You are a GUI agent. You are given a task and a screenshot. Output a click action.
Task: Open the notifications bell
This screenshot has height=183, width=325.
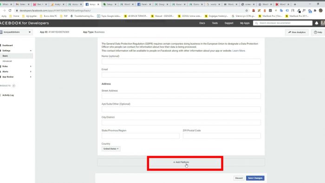[317, 23]
